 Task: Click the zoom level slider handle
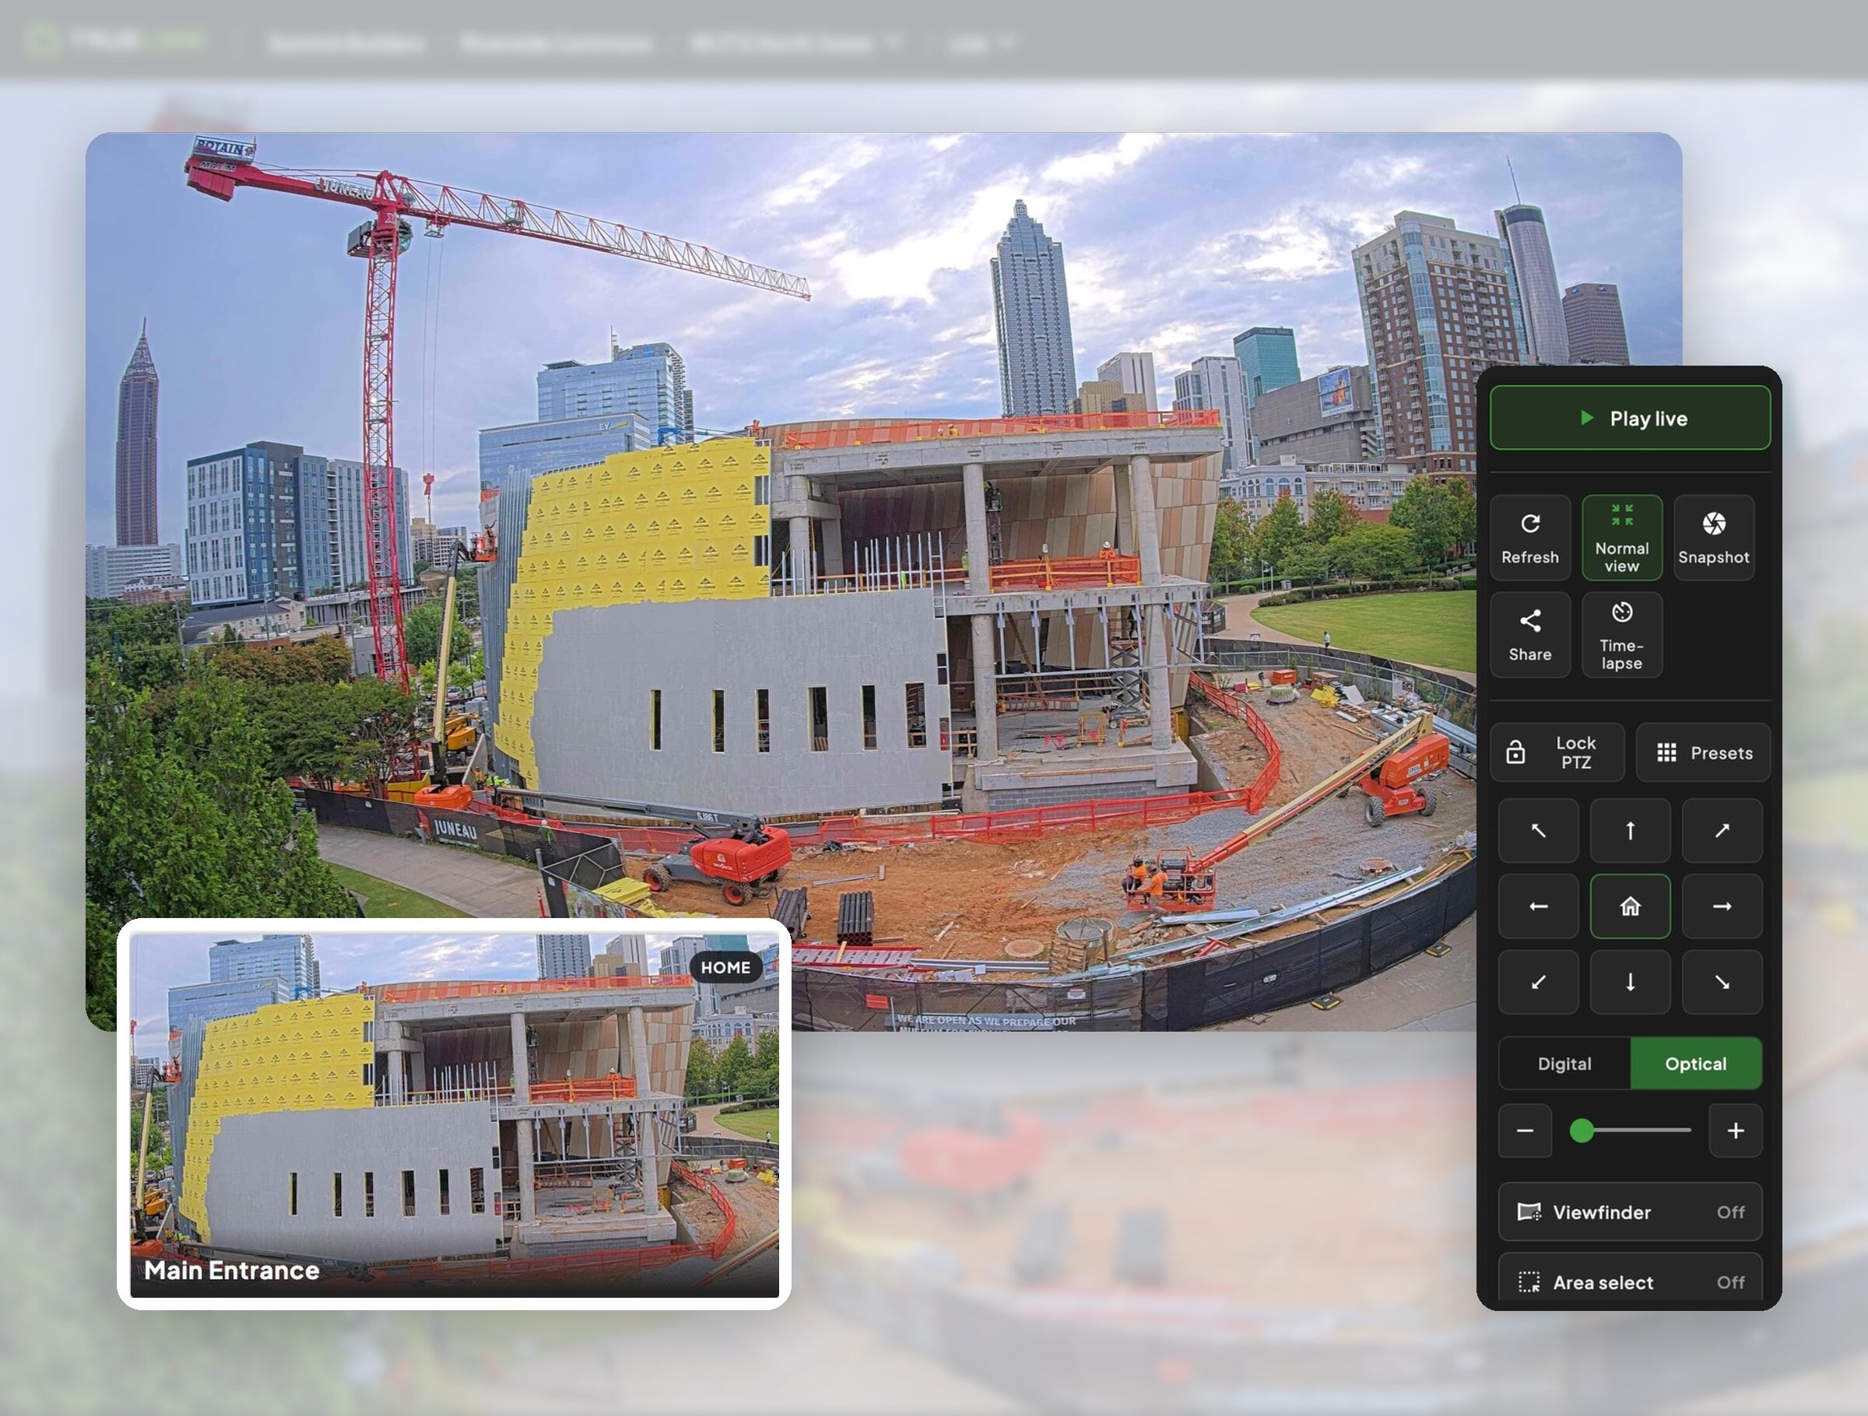[1582, 1130]
